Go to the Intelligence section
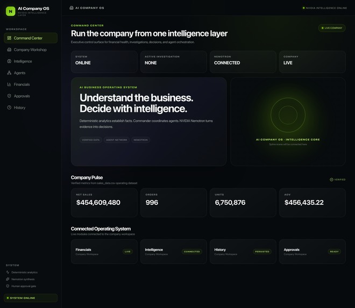Viewport: 355px width, 308px height. coord(31,61)
